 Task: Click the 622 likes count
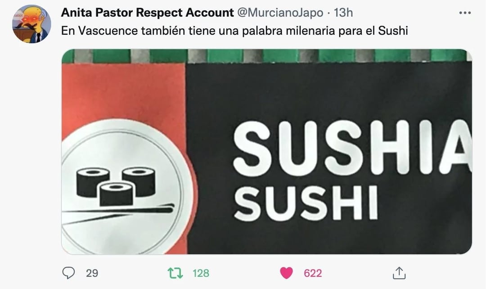click(313, 273)
